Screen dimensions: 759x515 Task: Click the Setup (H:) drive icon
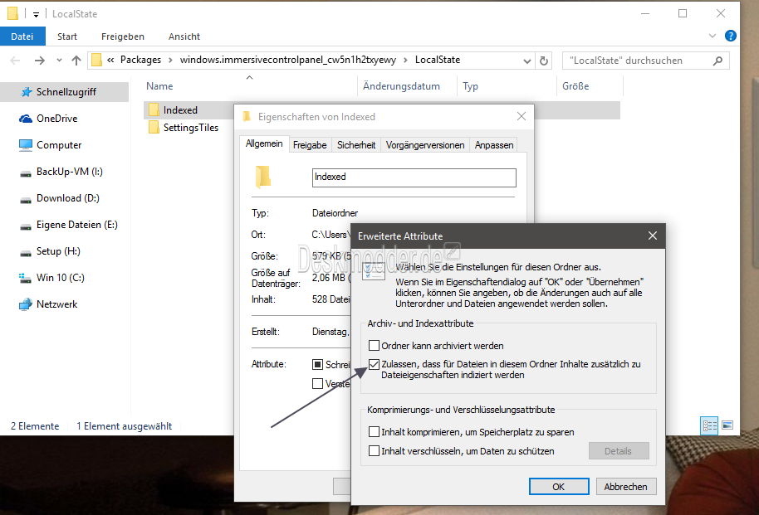(25, 253)
